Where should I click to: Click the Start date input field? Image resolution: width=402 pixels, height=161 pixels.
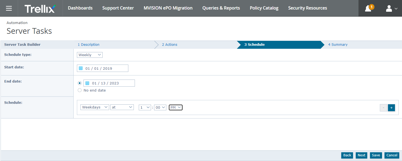(x=103, y=68)
